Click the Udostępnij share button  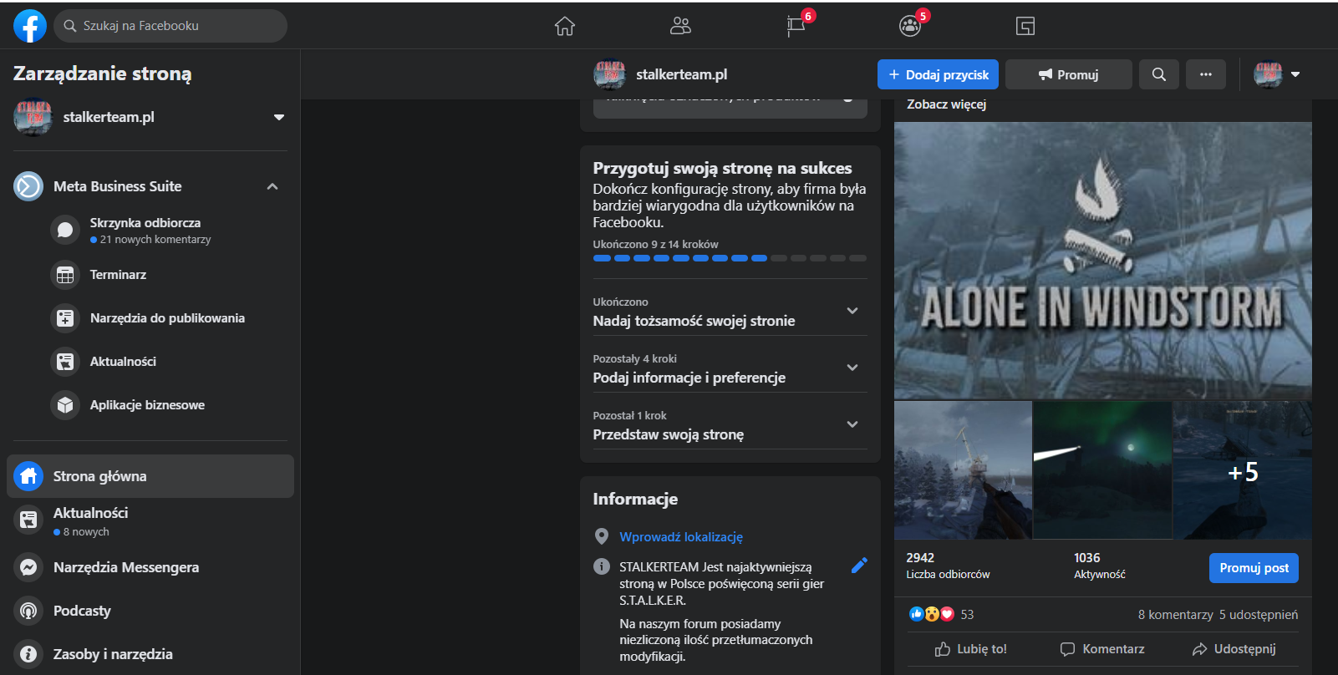1234,649
